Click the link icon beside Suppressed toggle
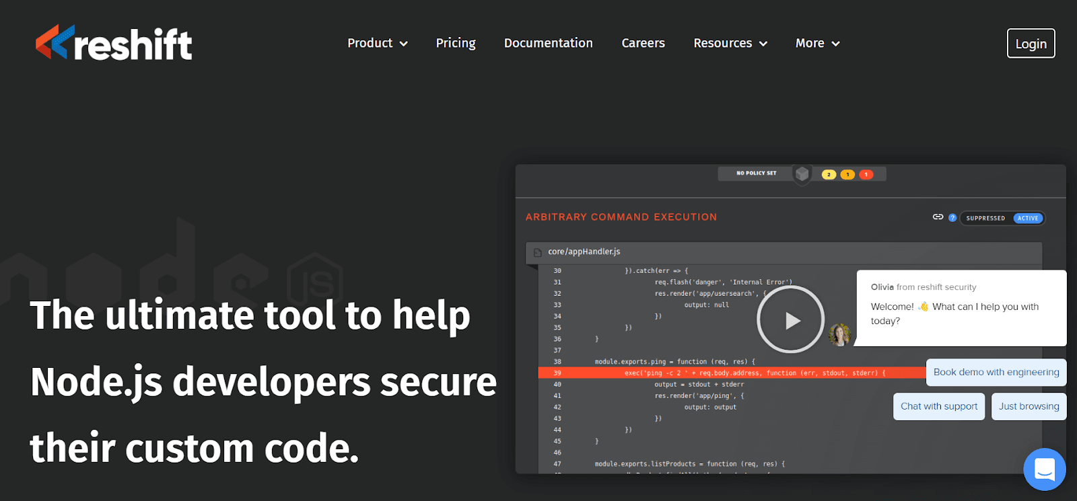Viewport: 1077px width, 501px height. 938,217
